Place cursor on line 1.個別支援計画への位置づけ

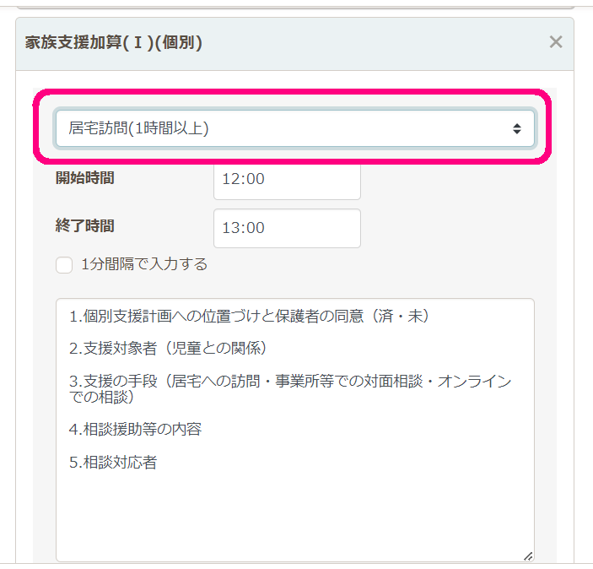[169, 316]
